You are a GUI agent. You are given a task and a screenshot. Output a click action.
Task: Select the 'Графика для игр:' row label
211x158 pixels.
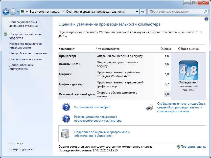pos(72,84)
